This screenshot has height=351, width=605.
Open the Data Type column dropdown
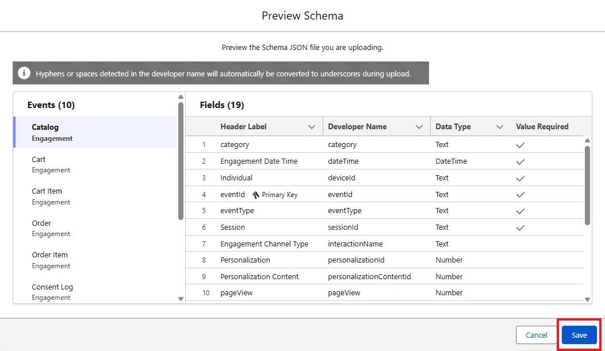pyautogui.click(x=499, y=127)
